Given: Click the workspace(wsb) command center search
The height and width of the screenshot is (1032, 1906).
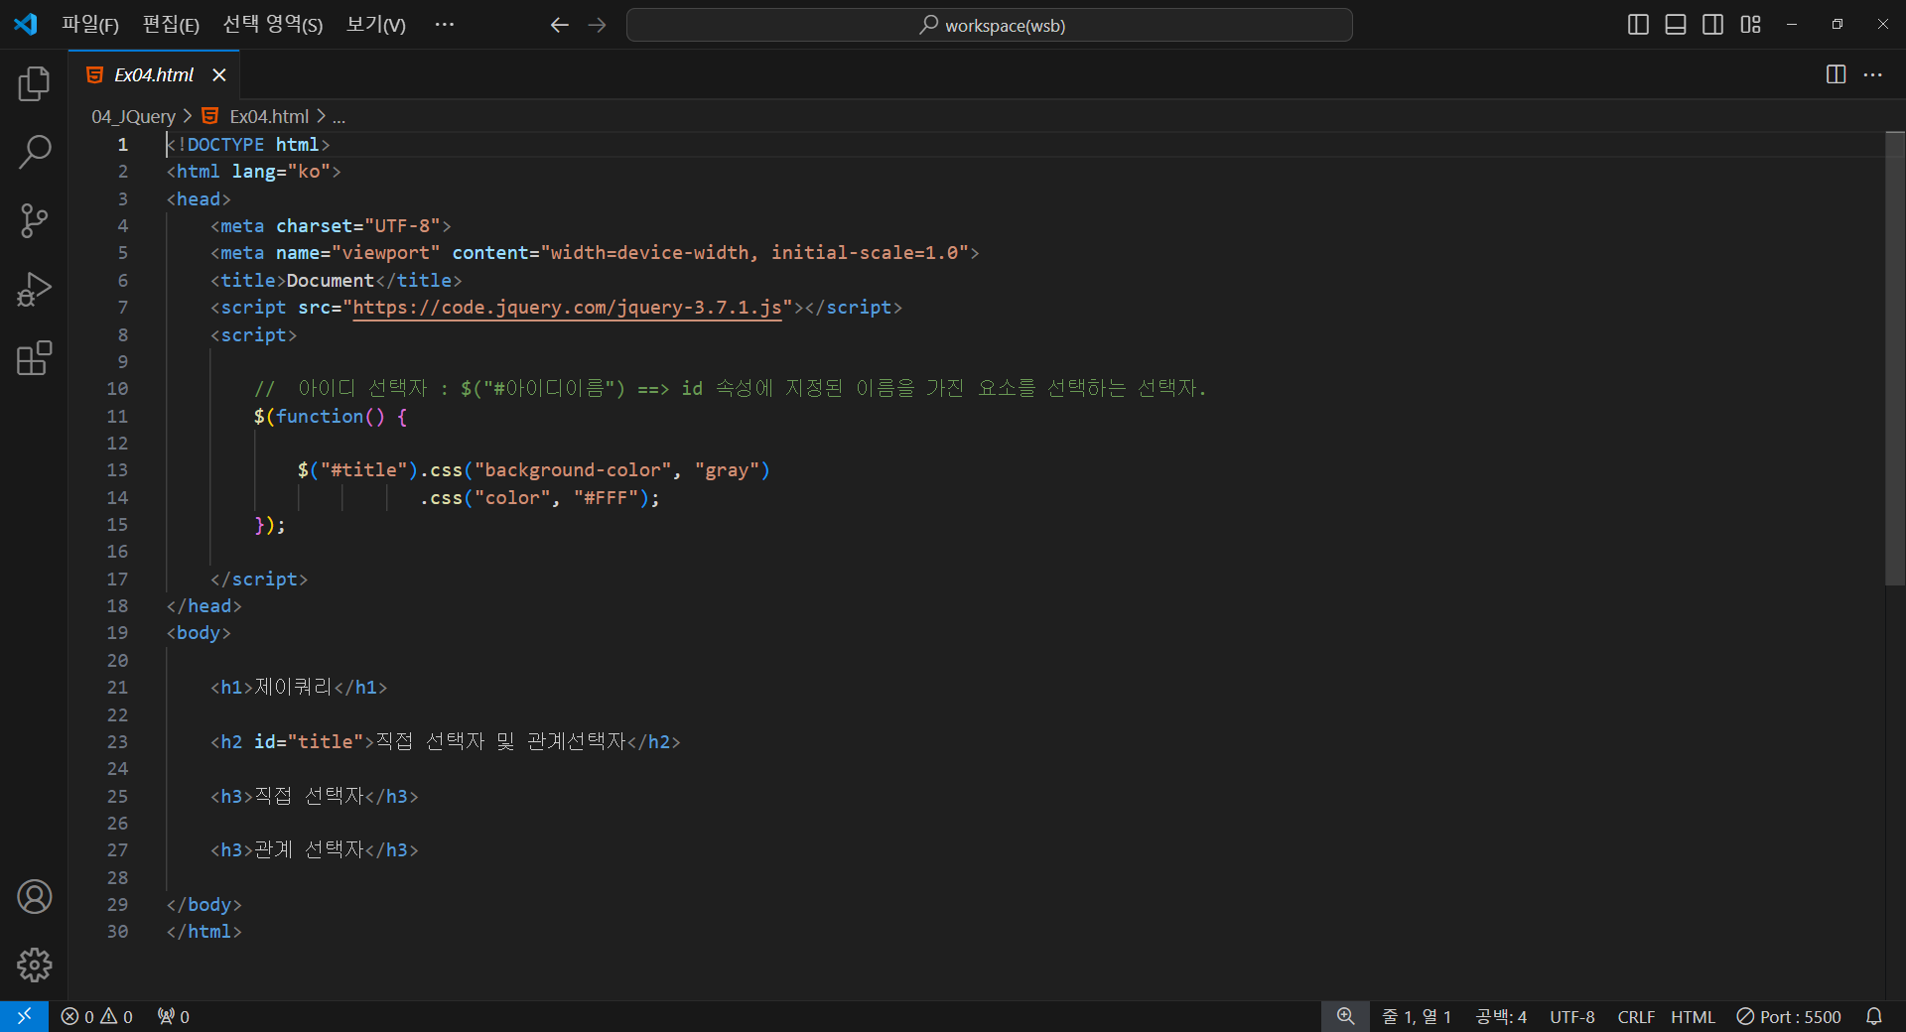Looking at the screenshot, I should pyautogui.click(x=989, y=25).
